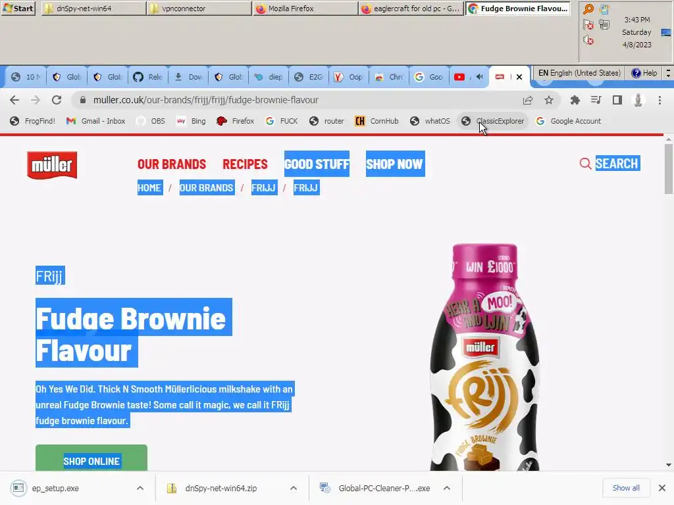The height and width of the screenshot is (505, 674).
Task: Open OUR BRANDS menu
Action: pyautogui.click(x=172, y=164)
